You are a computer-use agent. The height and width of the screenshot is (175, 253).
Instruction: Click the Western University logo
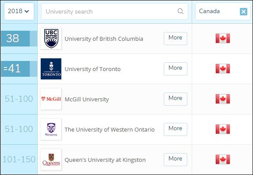(51, 129)
